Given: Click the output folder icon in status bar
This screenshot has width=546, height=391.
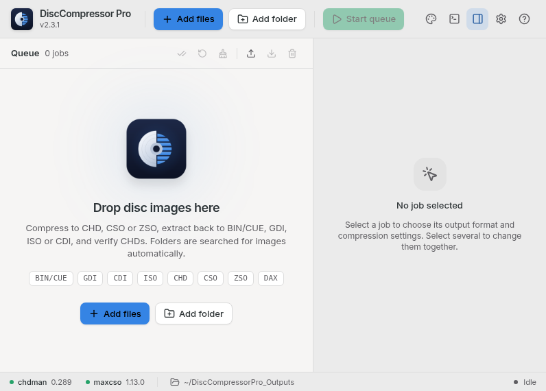Looking at the screenshot, I should [x=175, y=382].
